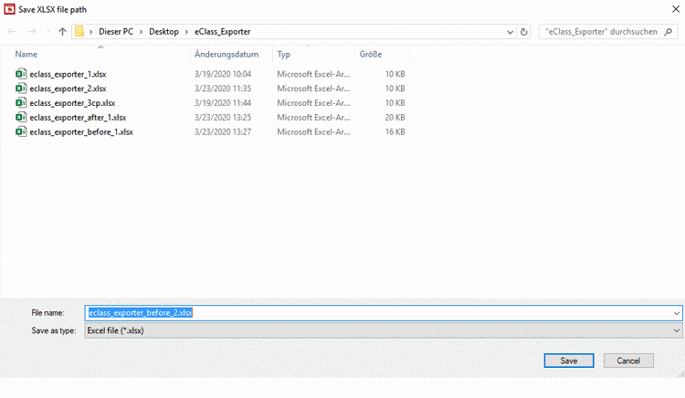Go forward using the forward arrow
Screen dimensions: 685x398
(x=32, y=31)
